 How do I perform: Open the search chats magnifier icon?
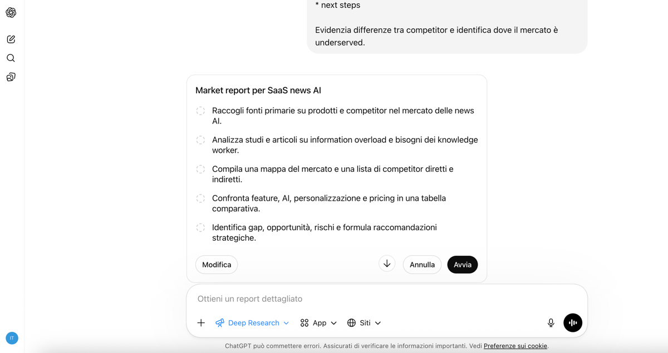click(11, 58)
